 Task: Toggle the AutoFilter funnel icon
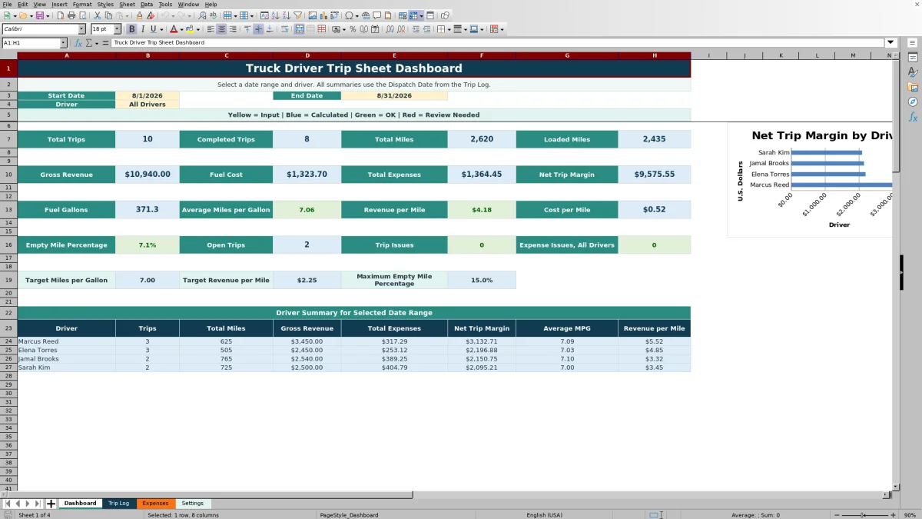(x=297, y=15)
